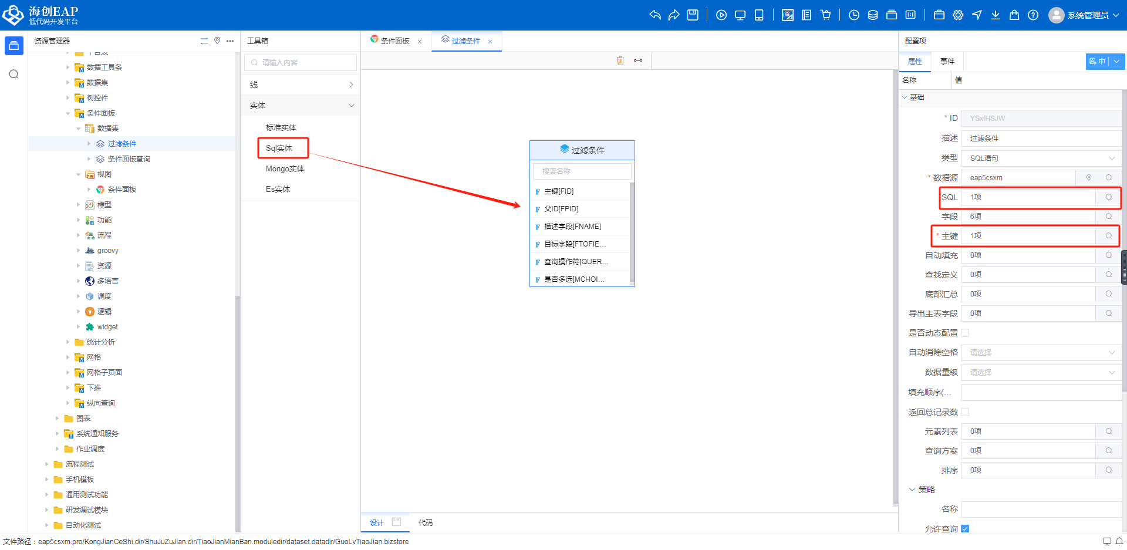Click the download arrow icon in toolbar
The height and width of the screenshot is (550, 1127).
(x=996, y=15)
